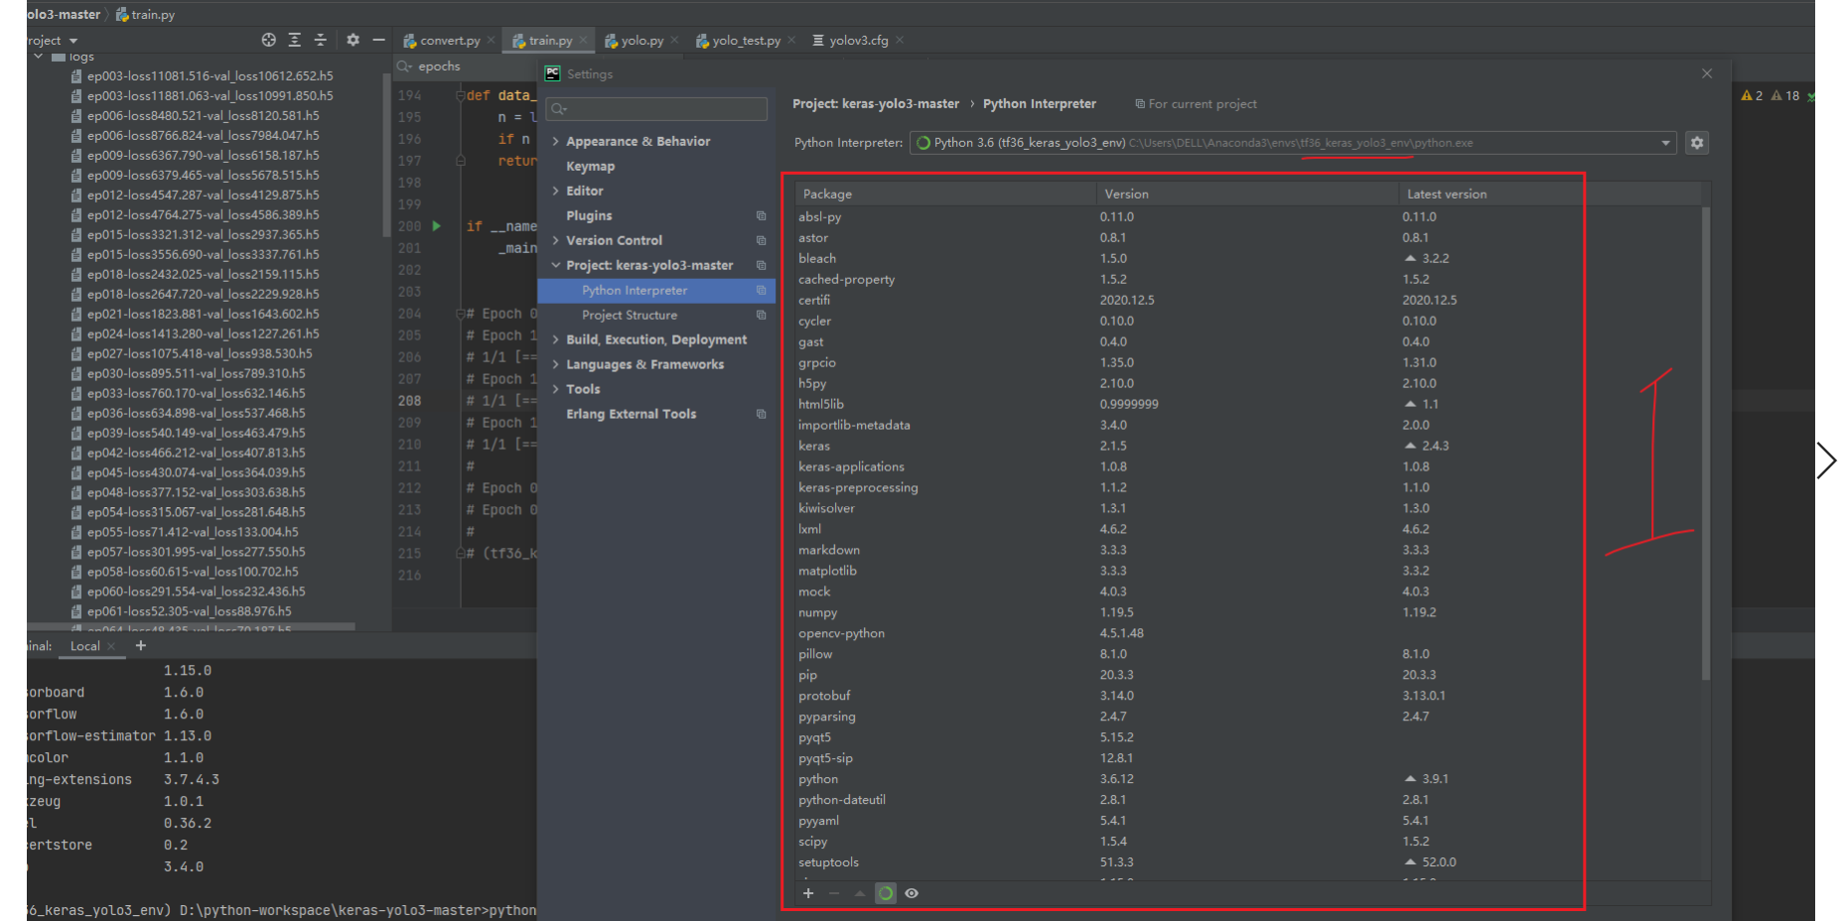
Task: Click Expand All icon in Project panel
Action: [x=294, y=40]
